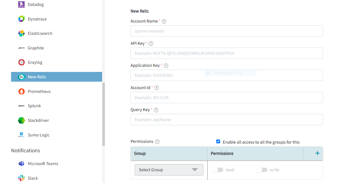Click the Dynatrace icon in sidebar
The width and height of the screenshot is (345, 183).
click(22, 19)
